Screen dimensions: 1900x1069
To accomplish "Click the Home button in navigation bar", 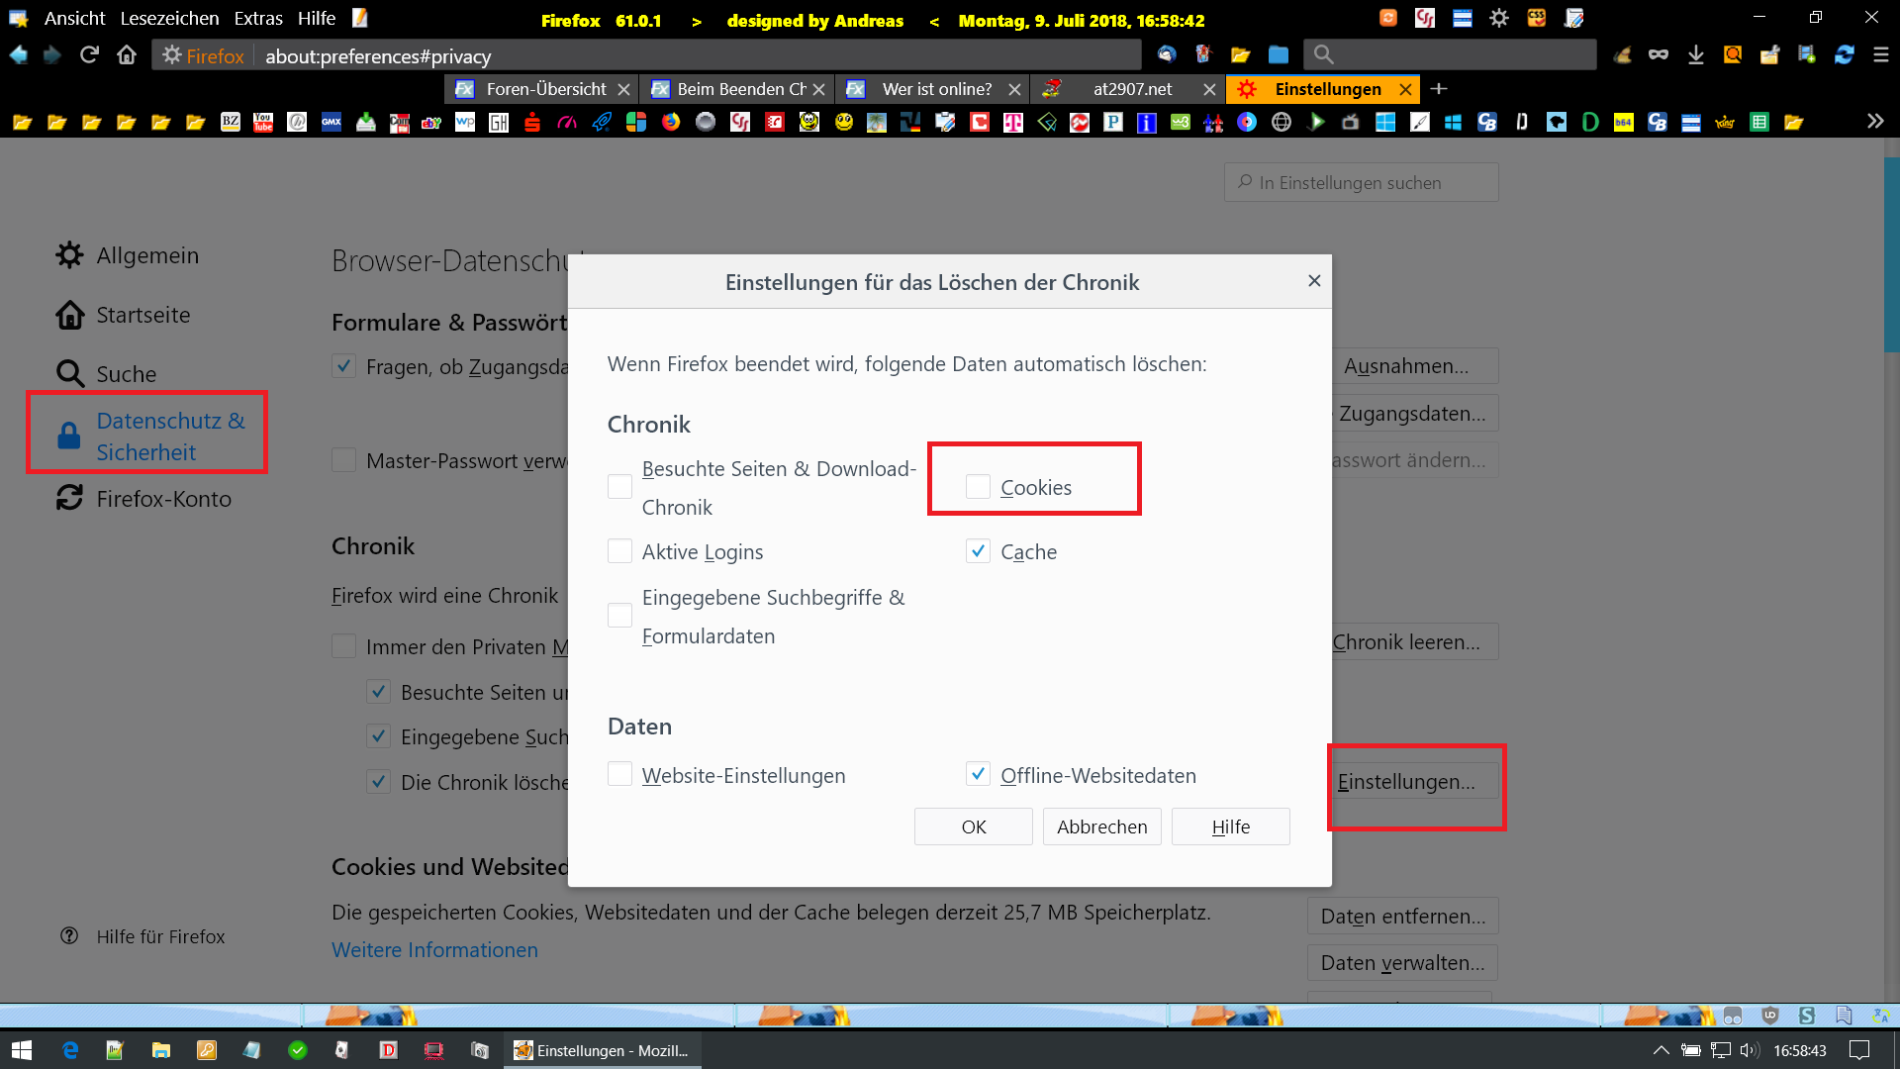I will 127,55.
